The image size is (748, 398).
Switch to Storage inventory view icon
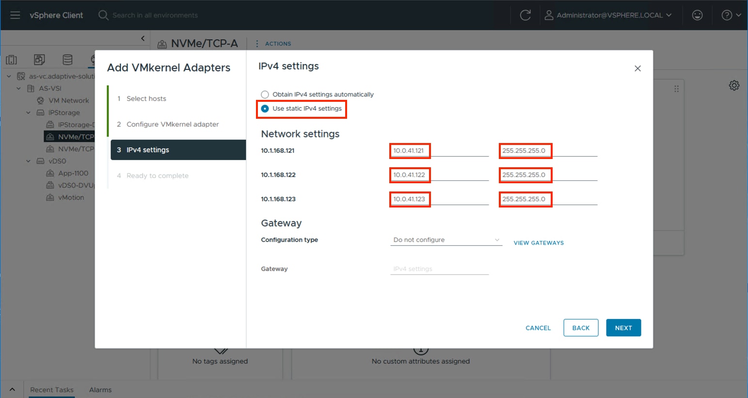point(67,60)
